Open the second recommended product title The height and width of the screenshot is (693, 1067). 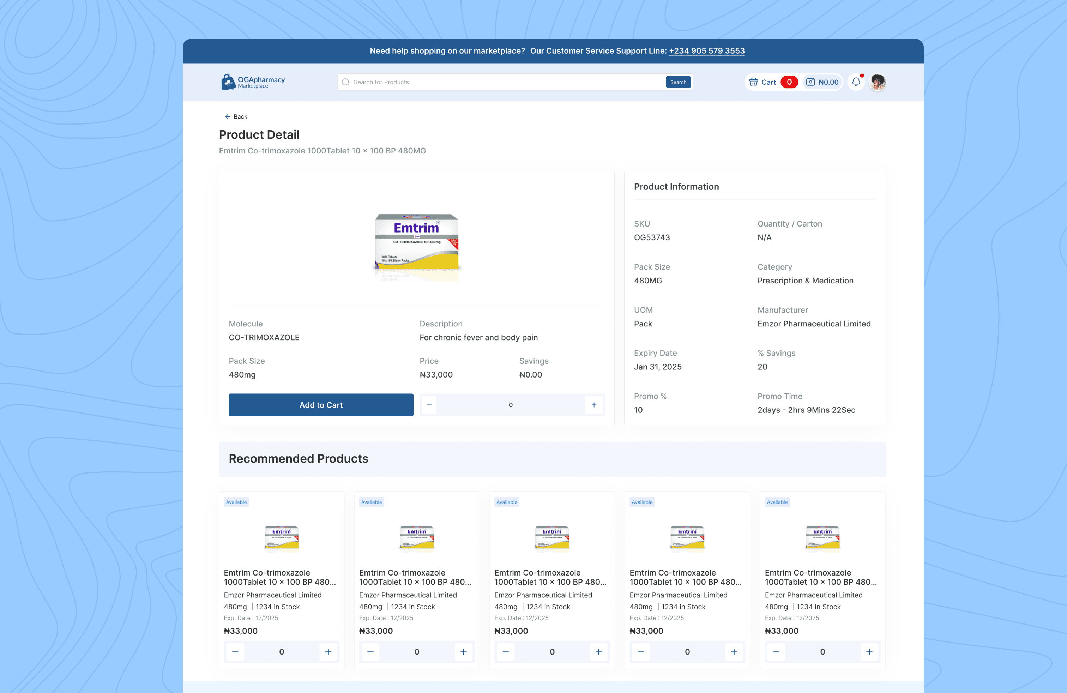[416, 577]
